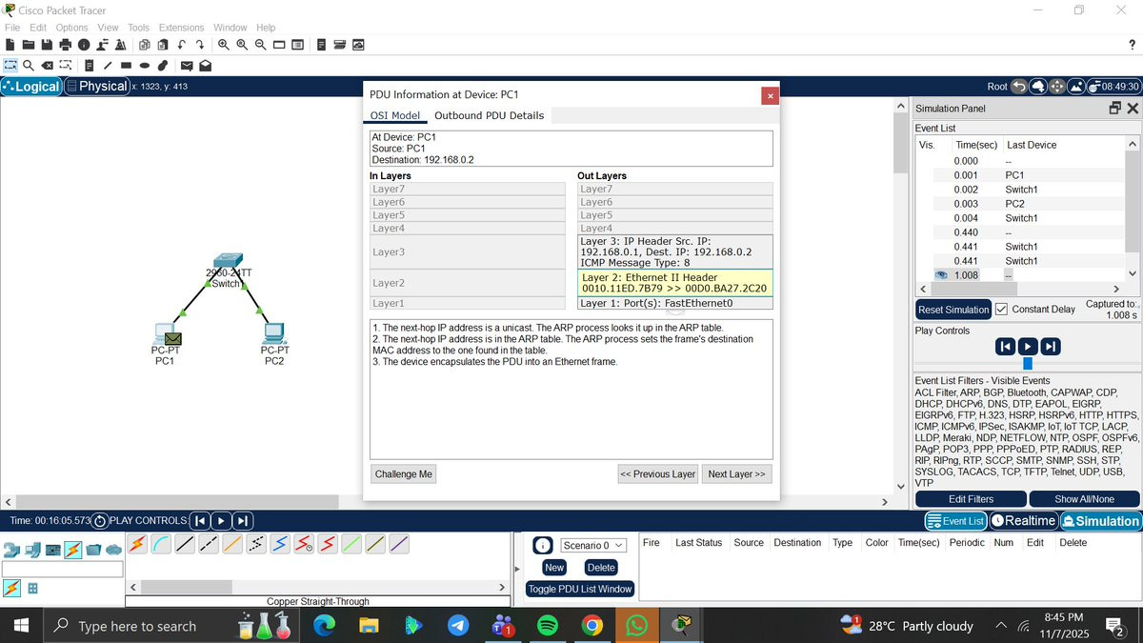
Task: Pick the Draw Rectangle tool
Action: 126,66
